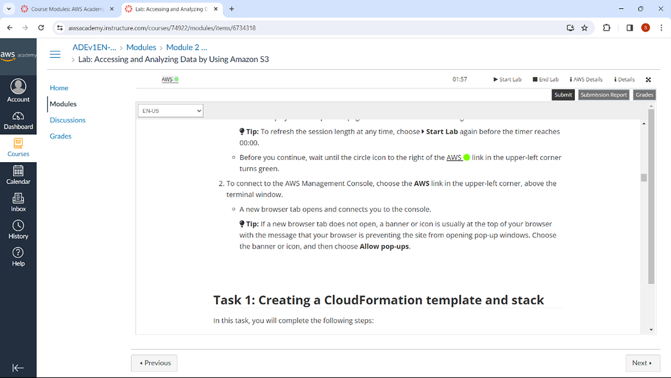
Task: Open the course navigation hamburger menu
Action: 55,54
